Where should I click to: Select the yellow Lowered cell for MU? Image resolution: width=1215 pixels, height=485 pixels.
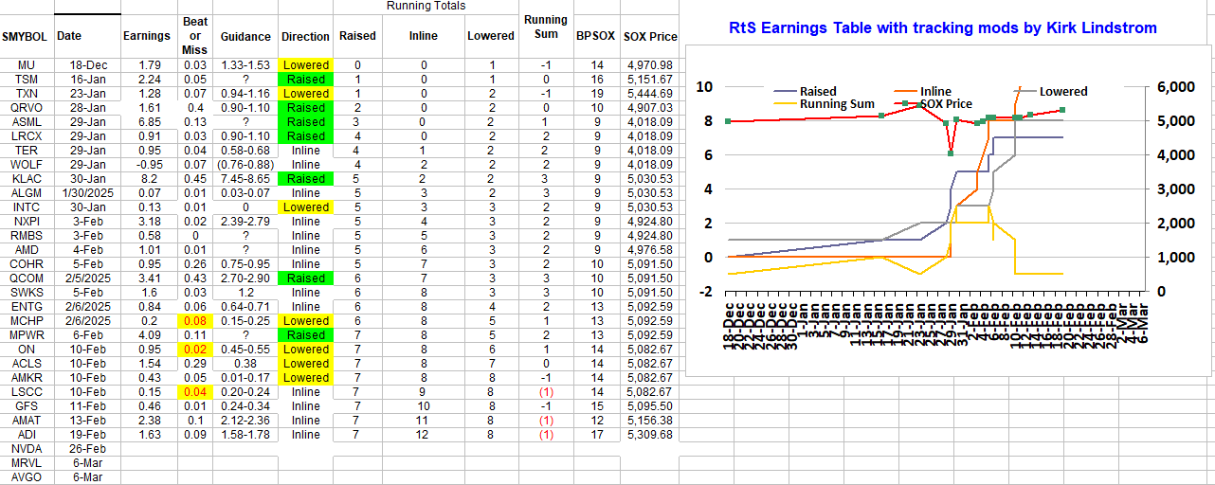[x=306, y=65]
